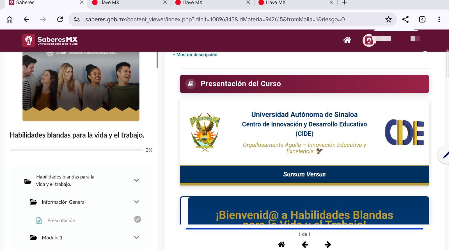This screenshot has height=250, width=449.
Task: Click the Módulo 1 folder icon
Action: 33,238
